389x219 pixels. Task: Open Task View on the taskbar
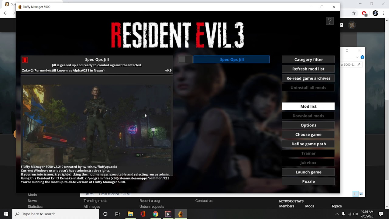click(x=118, y=214)
